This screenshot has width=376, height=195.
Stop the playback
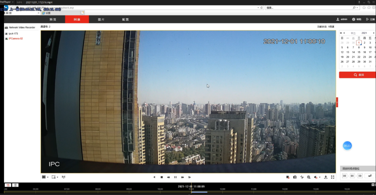tap(162, 177)
